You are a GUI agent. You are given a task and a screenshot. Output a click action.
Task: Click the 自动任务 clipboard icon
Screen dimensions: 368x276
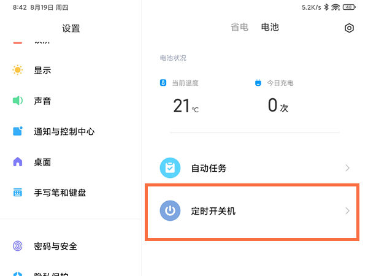tap(170, 168)
